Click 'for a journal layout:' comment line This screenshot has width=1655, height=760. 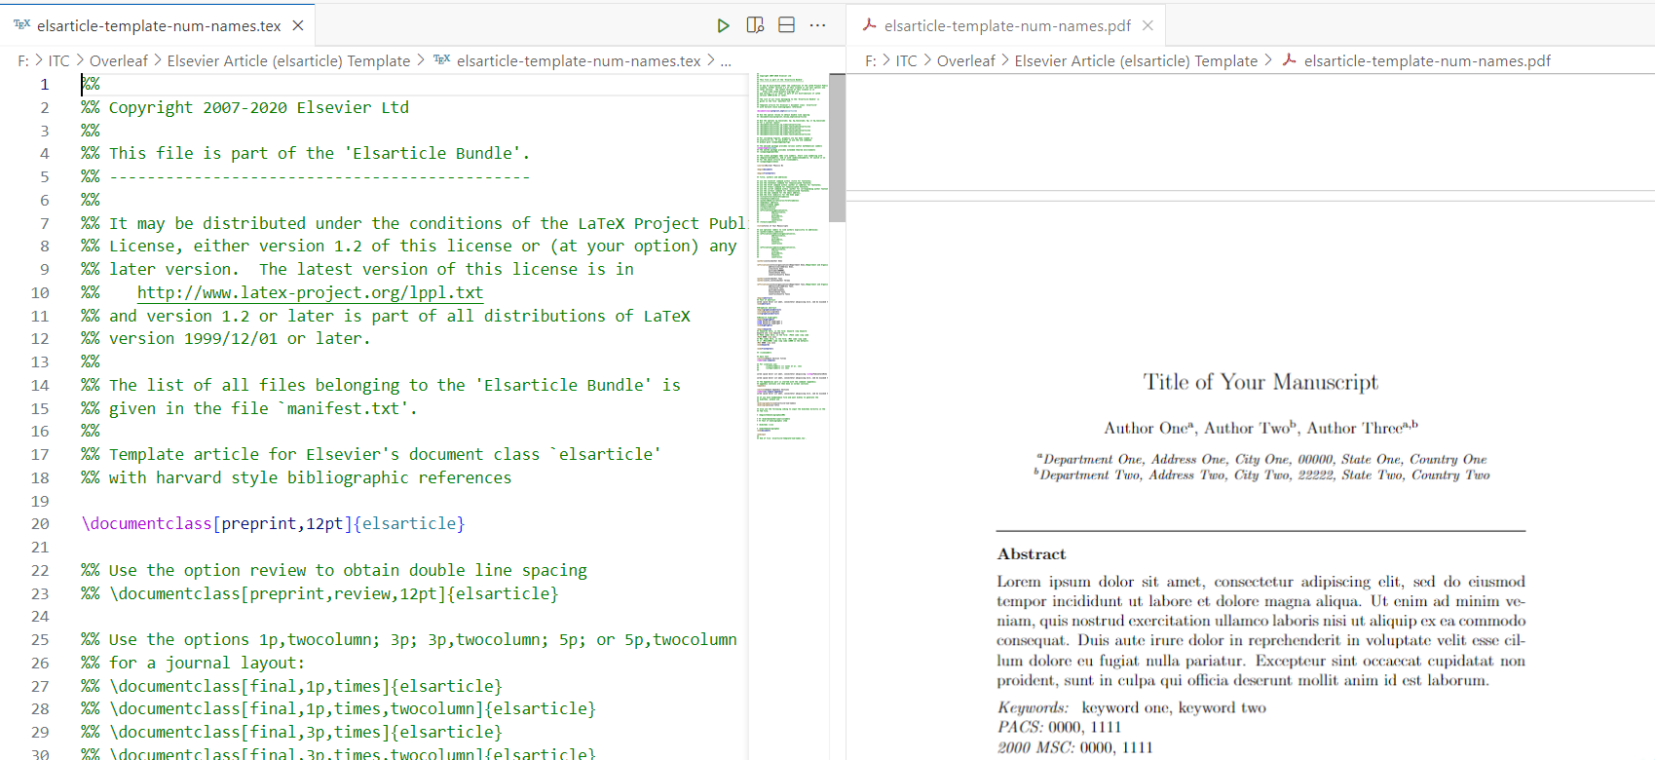(193, 663)
